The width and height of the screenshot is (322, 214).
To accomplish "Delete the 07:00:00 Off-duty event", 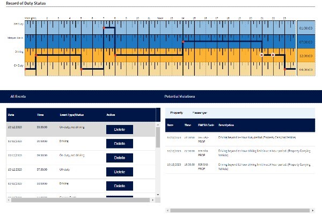I will click(x=120, y=172).
